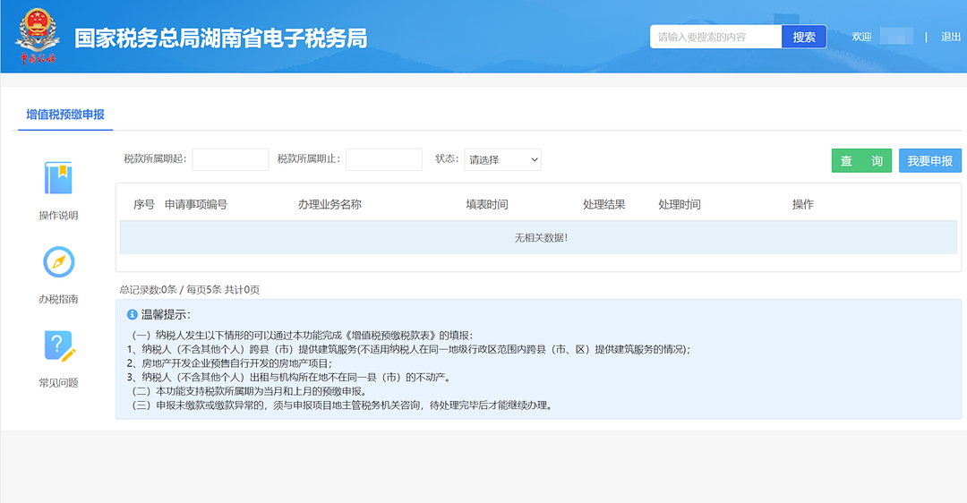Click the 退出 logout link
Screen dimensions: 967x503
[950, 37]
